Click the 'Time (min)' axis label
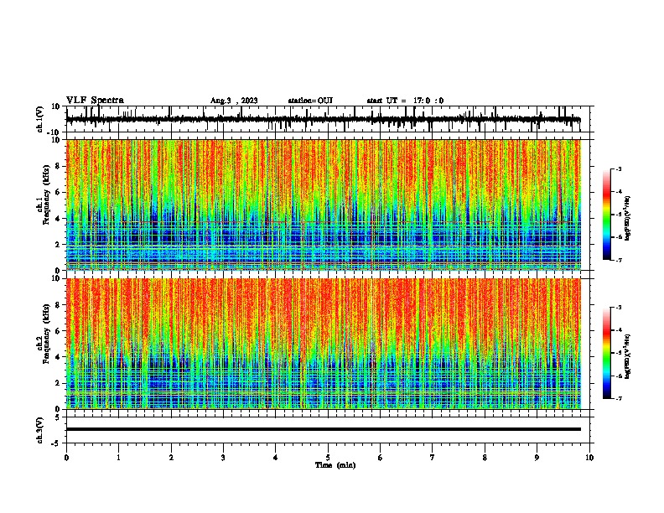Viewport: 664px width, 513px height. pos(335,465)
